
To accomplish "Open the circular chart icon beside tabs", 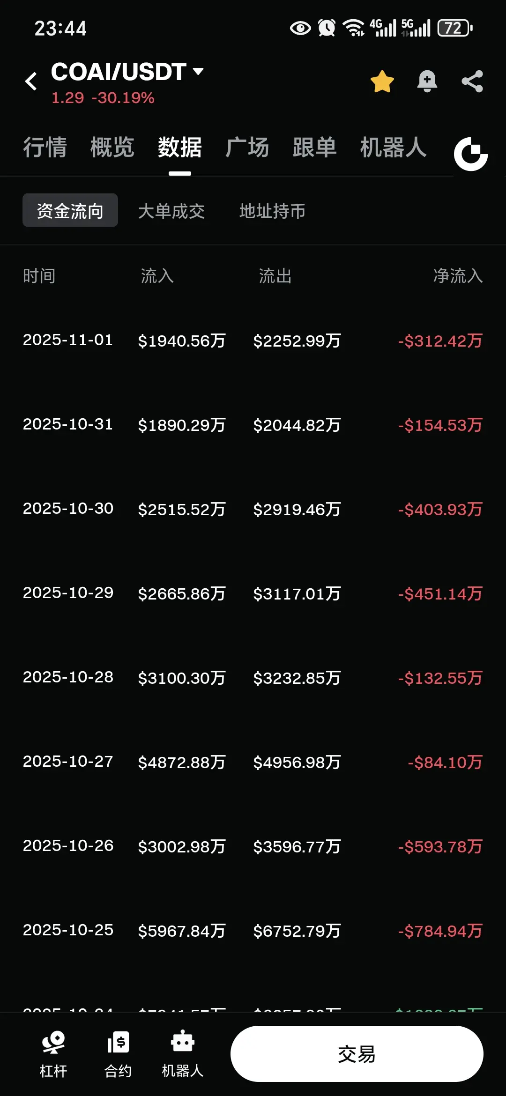I will pyautogui.click(x=471, y=154).
